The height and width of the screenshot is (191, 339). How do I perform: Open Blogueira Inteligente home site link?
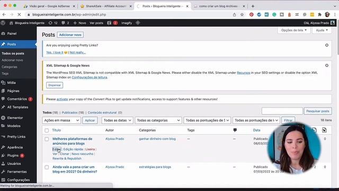tap(27, 23)
